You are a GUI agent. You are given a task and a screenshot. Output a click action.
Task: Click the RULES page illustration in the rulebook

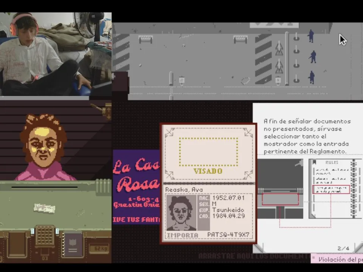pos(335,189)
